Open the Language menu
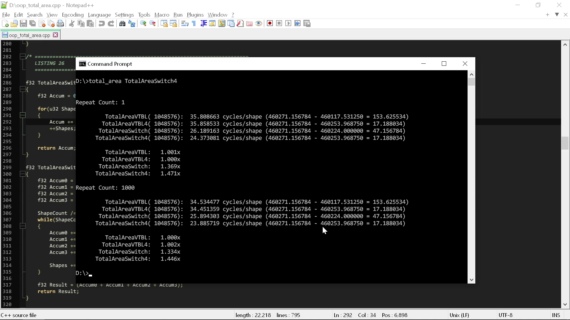570x320 pixels. 99,15
